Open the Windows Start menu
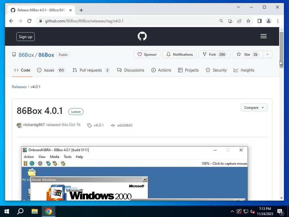The image size is (289, 217). (x=7, y=211)
